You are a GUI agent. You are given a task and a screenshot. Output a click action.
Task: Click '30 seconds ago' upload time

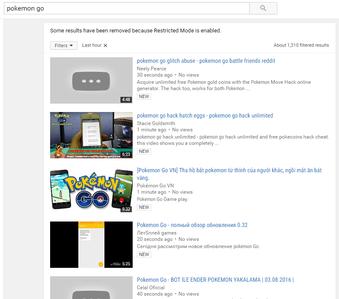(155, 75)
